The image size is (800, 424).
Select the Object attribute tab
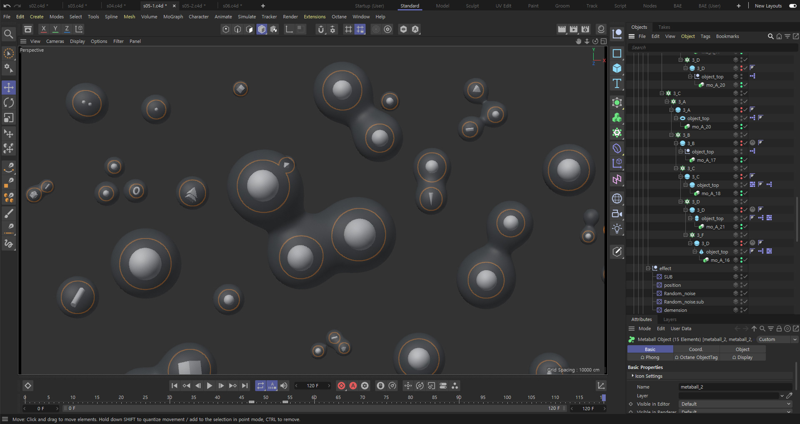coord(742,349)
